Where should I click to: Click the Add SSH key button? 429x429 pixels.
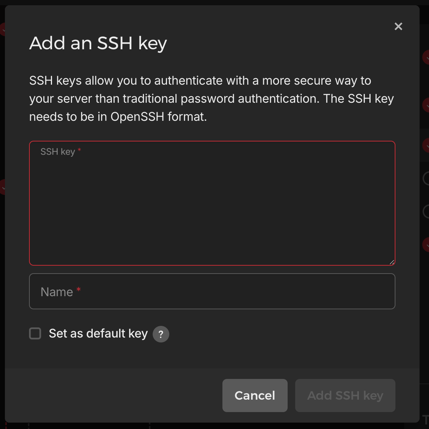(345, 395)
